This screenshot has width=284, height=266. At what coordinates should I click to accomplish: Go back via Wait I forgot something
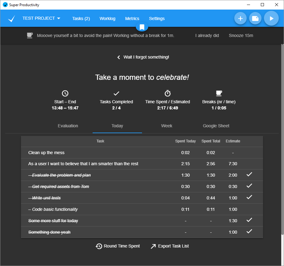tap(143, 57)
